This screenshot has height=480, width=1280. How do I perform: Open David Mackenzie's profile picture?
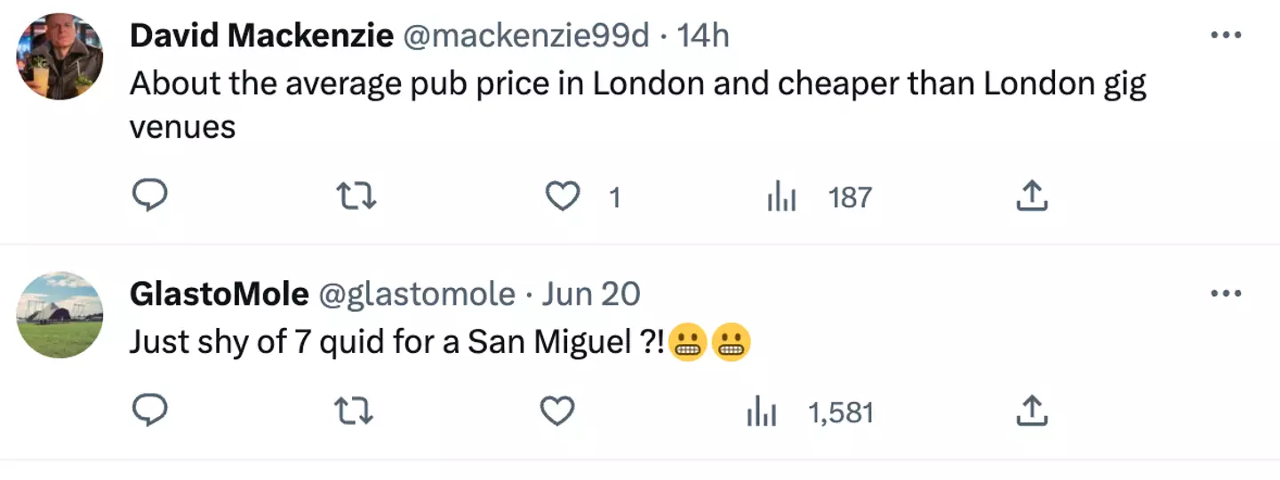tap(60, 57)
